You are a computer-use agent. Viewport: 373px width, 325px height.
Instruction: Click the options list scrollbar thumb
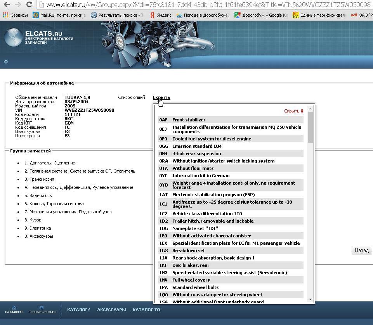coord(310,127)
